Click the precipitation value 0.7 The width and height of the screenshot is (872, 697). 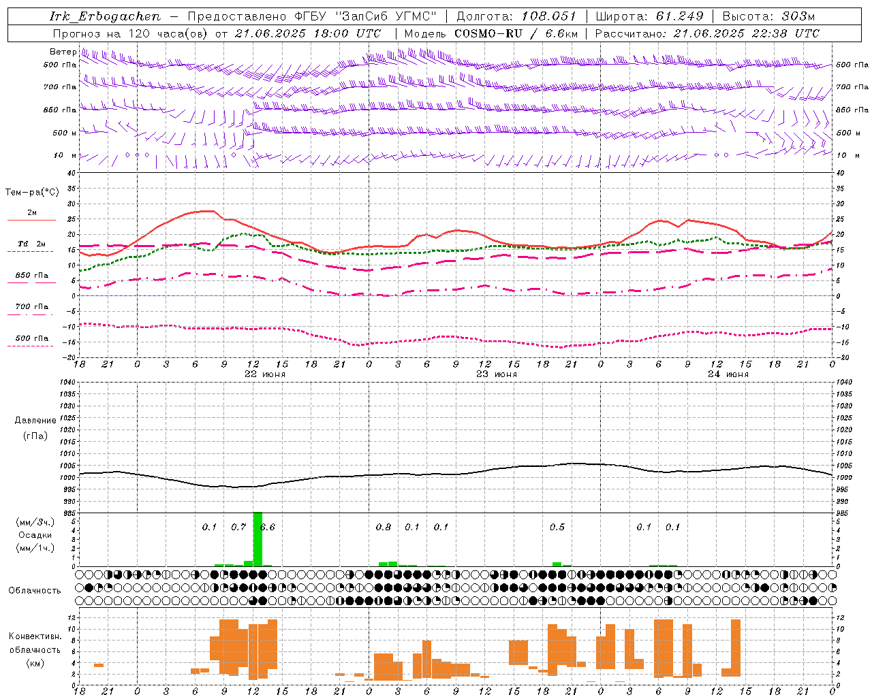[238, 527]
